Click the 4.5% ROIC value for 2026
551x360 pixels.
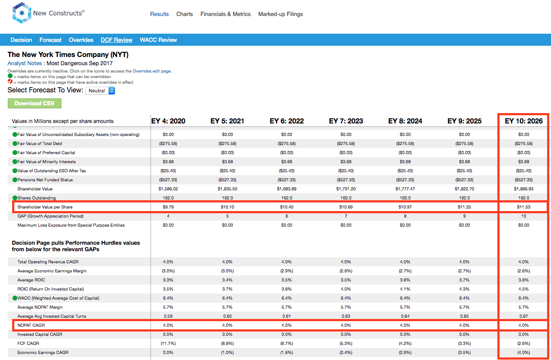tap(524, 289)
